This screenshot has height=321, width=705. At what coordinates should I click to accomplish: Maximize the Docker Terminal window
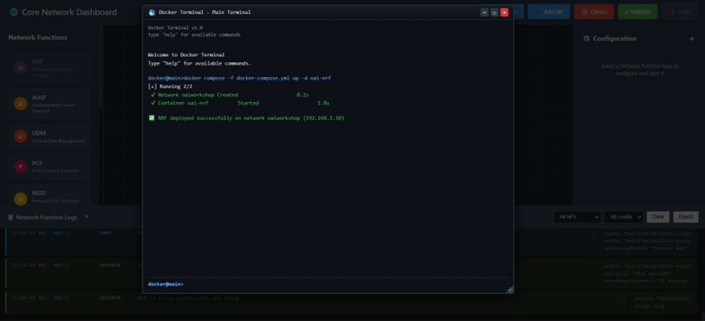pyautogui.click(x=495, y=13)
